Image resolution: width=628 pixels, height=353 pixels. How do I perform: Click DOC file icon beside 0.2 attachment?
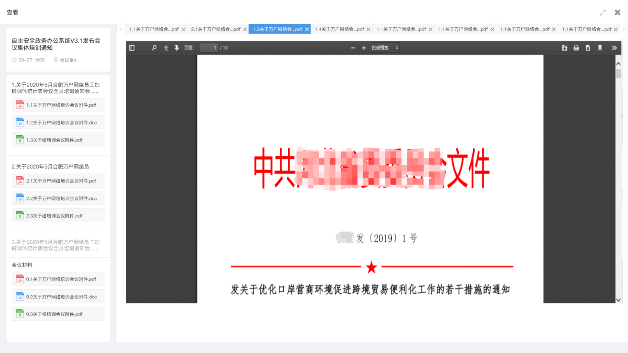pyautogui.click(x=20, y=296)
